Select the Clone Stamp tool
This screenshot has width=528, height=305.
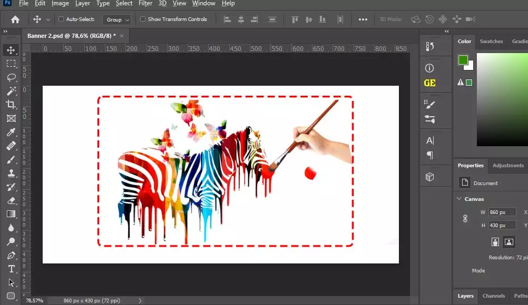pyautogui.click(x=12, y=173)
